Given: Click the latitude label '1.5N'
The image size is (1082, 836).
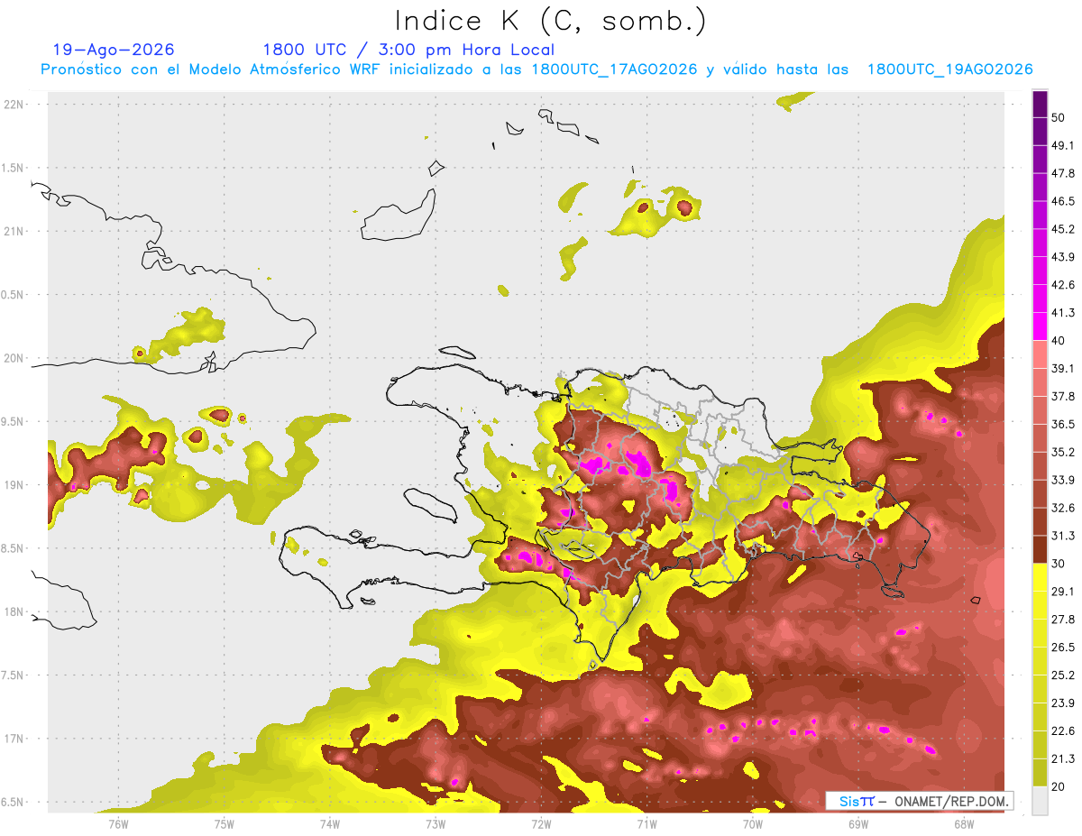Looking at the screenshot, I should (14, 168).
